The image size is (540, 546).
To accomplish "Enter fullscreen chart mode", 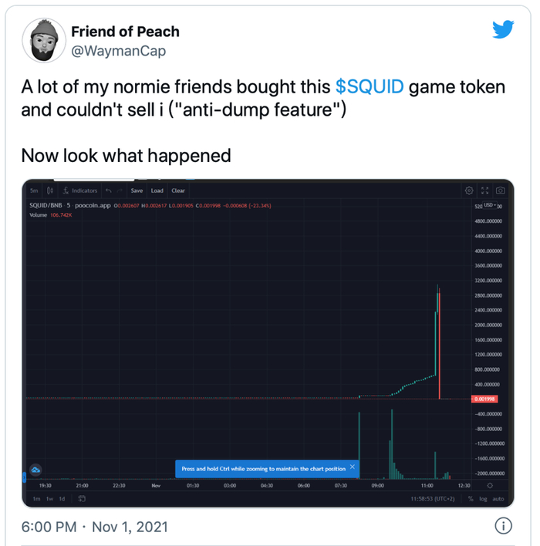I will [x=485, y=190].
